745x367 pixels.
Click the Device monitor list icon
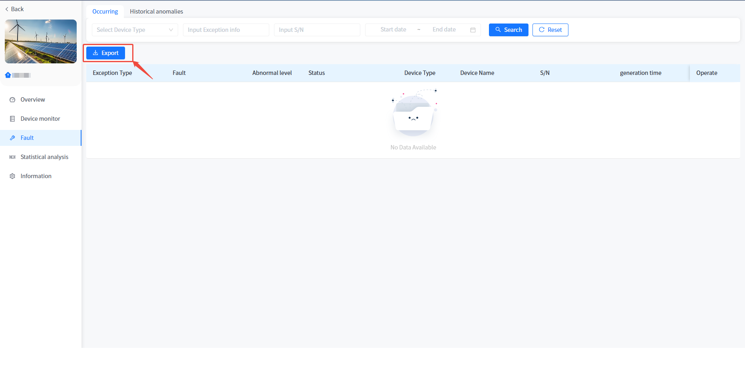point(12,119)
